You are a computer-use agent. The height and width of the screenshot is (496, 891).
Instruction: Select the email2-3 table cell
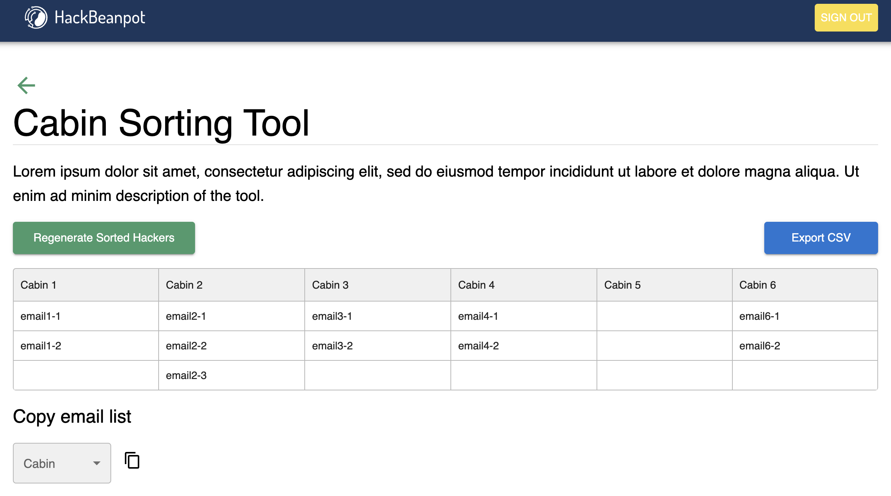click(186, 375)
